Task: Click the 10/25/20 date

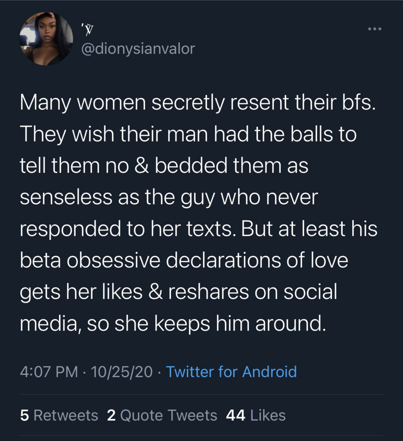Action: (122, 371)
